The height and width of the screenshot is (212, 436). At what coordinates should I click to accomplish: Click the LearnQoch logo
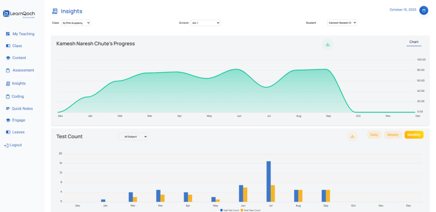18,14
